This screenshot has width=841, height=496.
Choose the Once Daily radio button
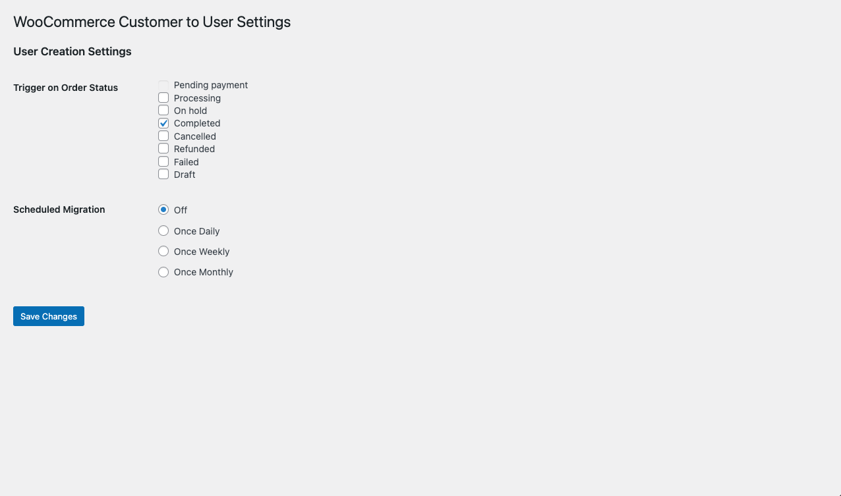pyautogui.click(x=163, y=231)
